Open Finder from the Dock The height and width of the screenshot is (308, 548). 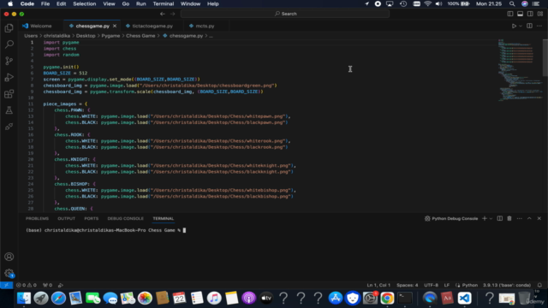[24, 299]
